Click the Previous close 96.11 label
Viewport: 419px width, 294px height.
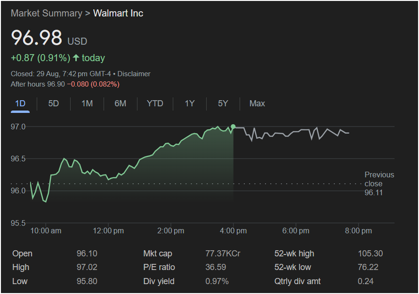(379, 184)
